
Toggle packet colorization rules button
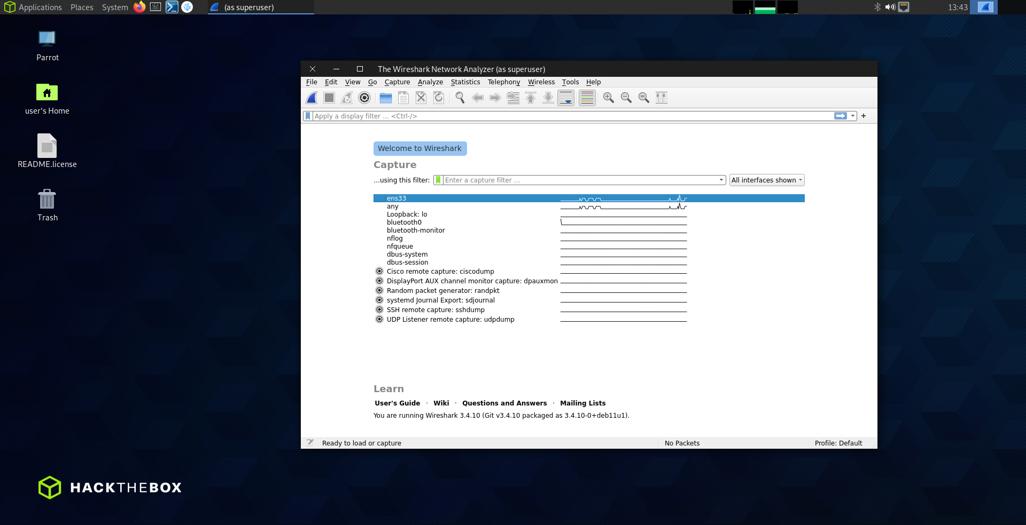click(587, 98)
